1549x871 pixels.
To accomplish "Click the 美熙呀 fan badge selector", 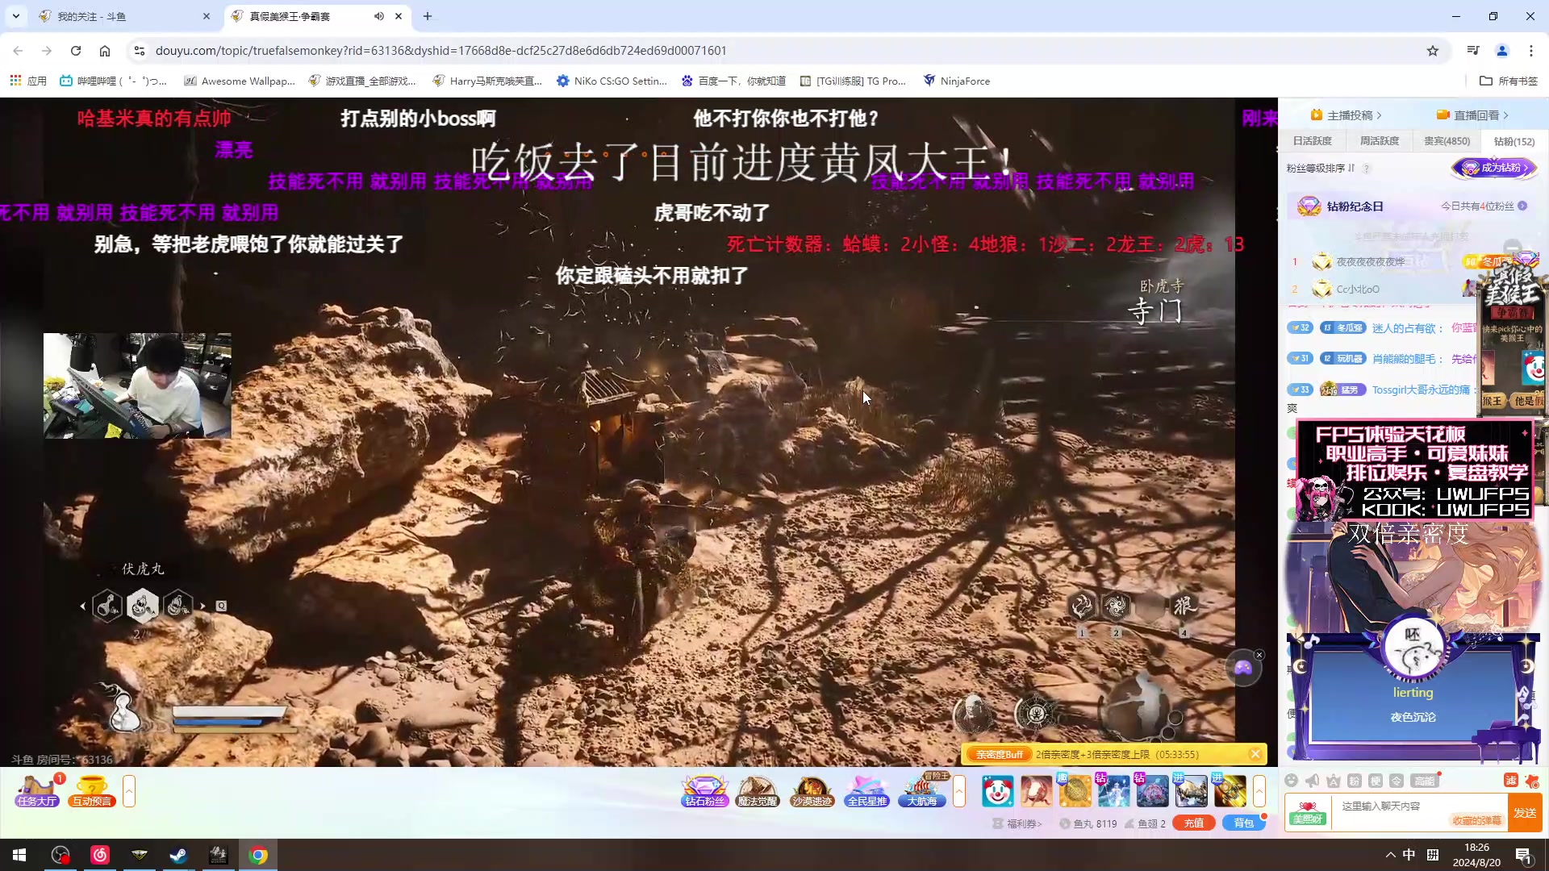I will pyautogui.click(x=1307, y=813).
